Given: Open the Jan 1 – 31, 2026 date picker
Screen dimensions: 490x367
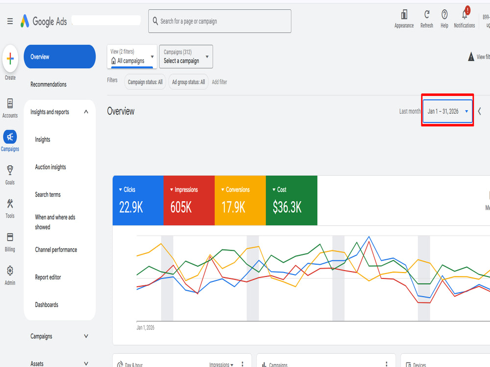Looking at the screenshot, I should pyautogui.click(x=447, y=111).
